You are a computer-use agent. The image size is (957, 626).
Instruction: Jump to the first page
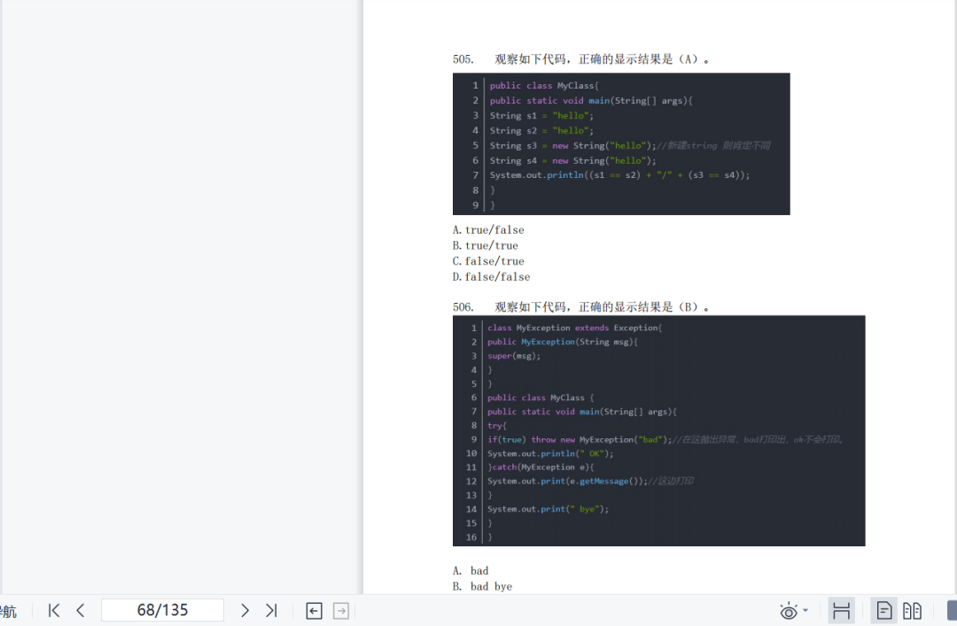(x=54, y=610)
